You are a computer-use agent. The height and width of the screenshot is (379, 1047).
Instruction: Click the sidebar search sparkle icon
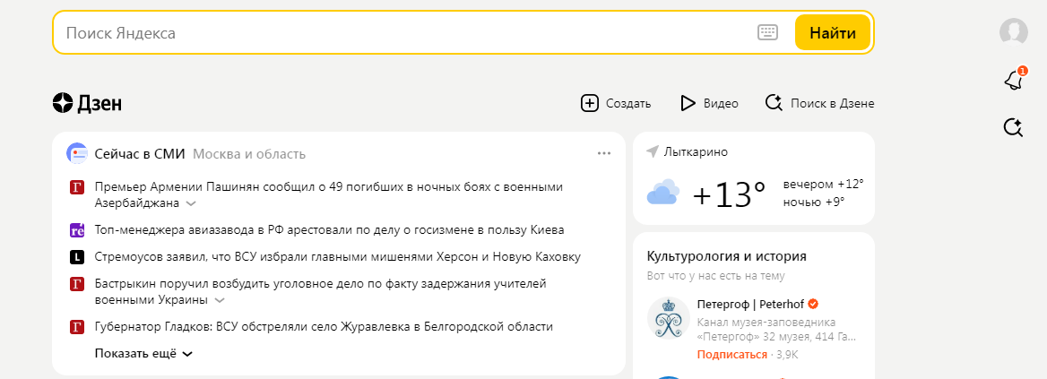point(1013,127)
